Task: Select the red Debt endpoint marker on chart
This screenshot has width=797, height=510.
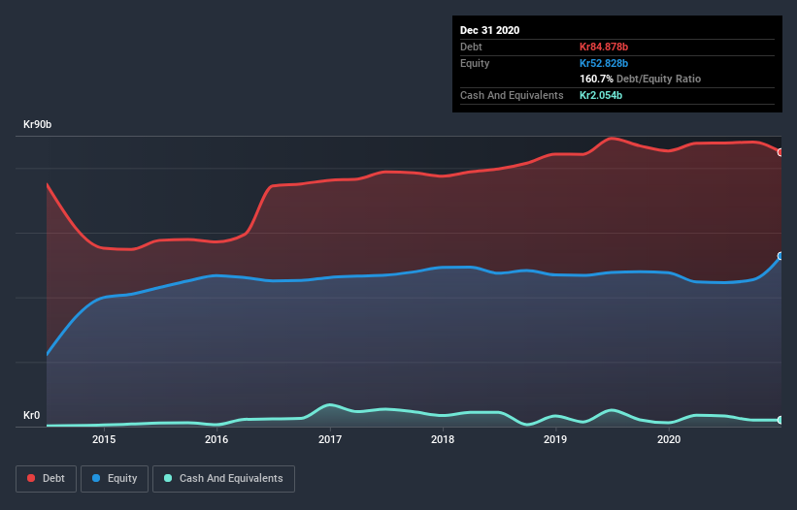Action: [780, 152]
